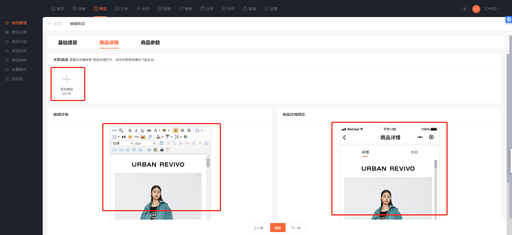
Task: Select 商品分类 in the sidebar
Action: [19, 32]
